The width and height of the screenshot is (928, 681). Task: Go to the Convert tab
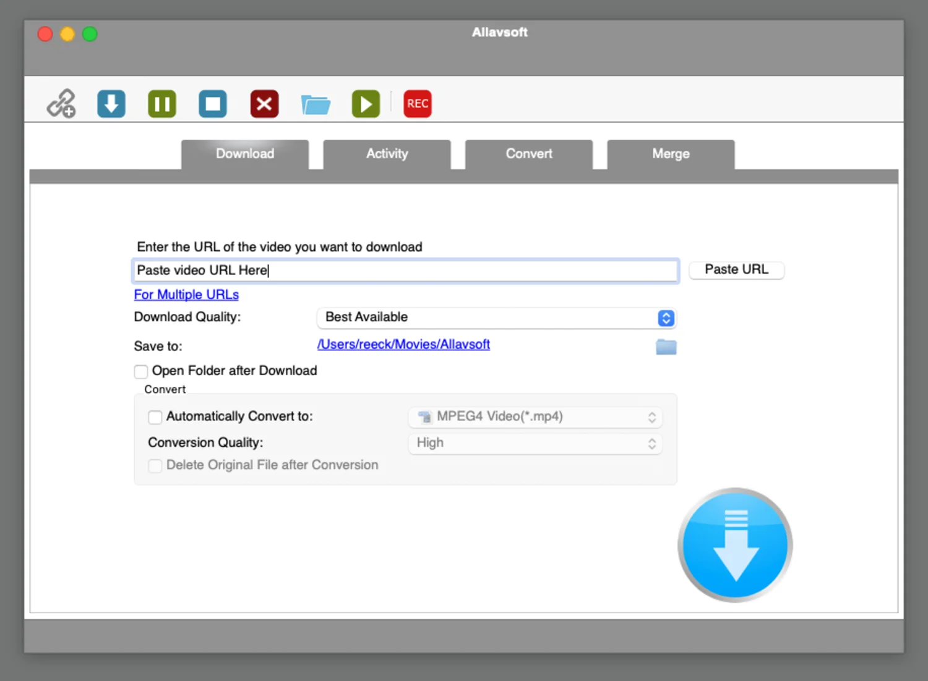pos(529,154)
